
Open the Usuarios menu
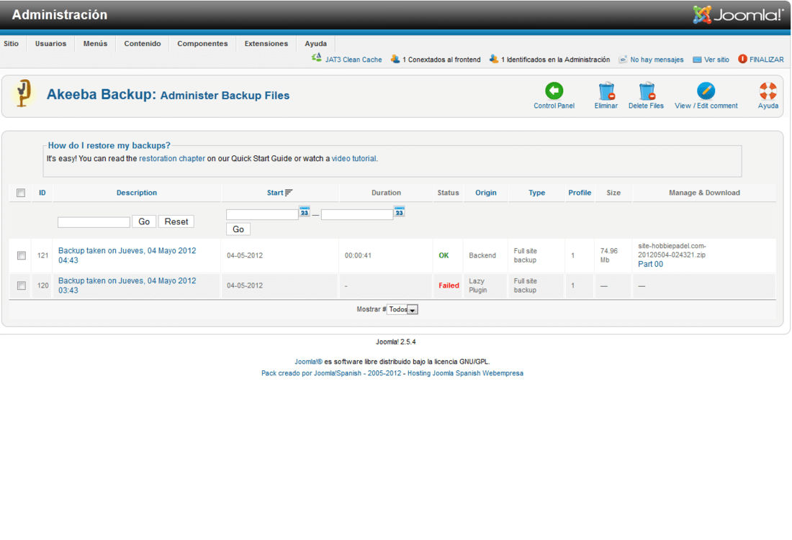coord(50,44)
